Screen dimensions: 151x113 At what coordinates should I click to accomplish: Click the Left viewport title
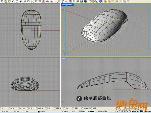(64, 59)
